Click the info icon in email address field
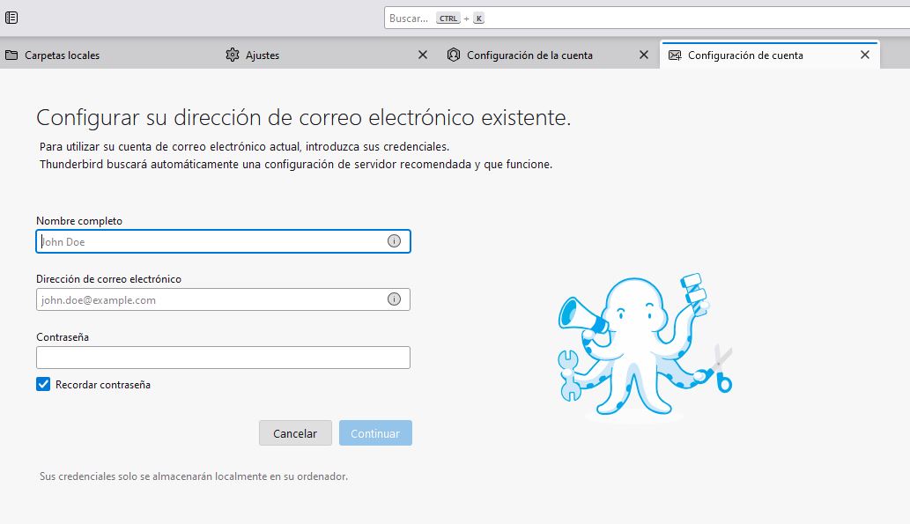 point(394,299)
